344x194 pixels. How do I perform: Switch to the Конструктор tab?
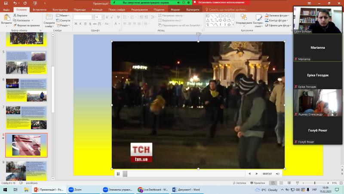click(60, 9)
